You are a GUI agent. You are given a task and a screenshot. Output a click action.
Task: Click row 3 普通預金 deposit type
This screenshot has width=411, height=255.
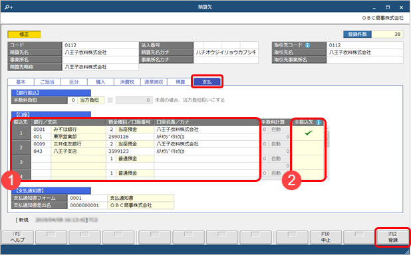coord(135,159)
